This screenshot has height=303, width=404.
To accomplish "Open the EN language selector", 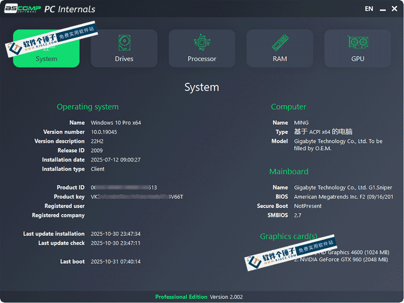I will (x=369, y=9).
